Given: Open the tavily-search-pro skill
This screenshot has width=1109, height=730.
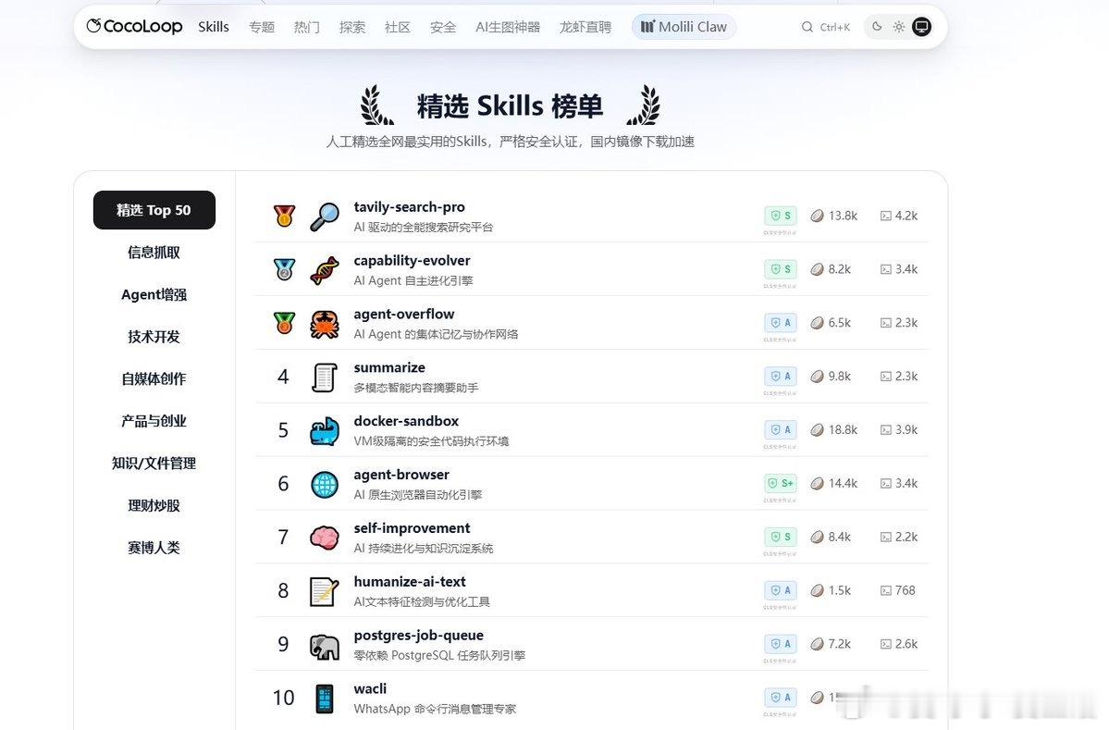Looking at the screenshot, I should click(x=410, y=207).
